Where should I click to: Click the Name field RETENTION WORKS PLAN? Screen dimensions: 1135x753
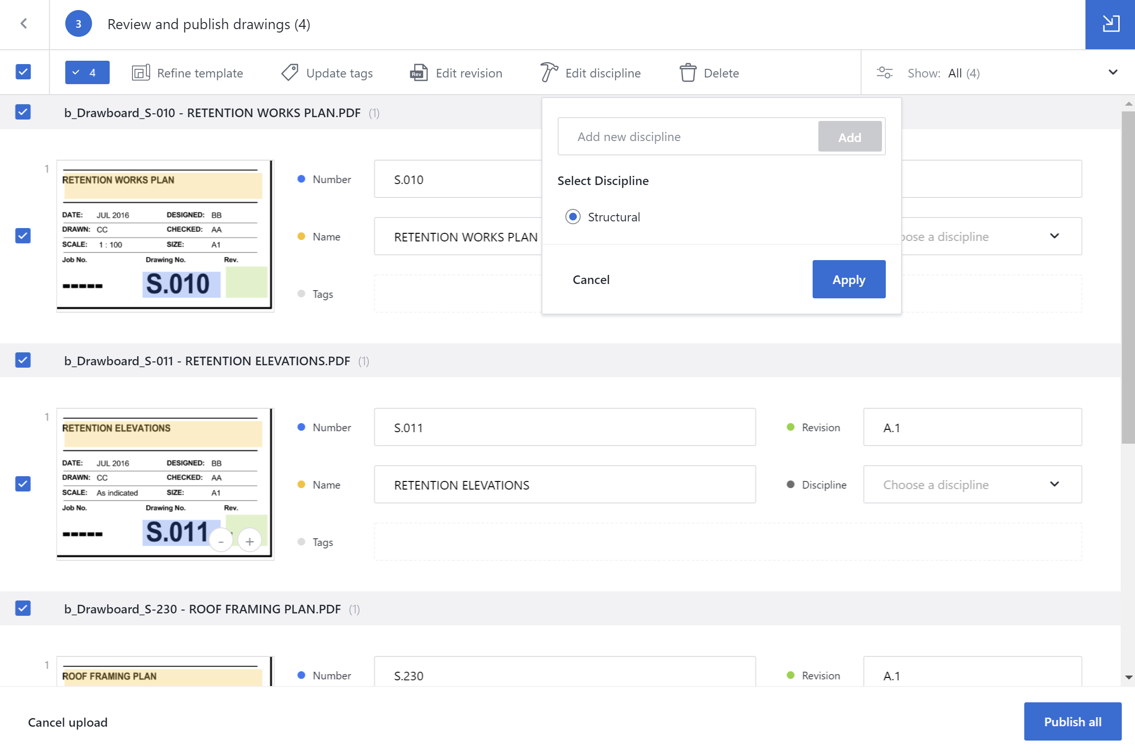pos(458,236)
